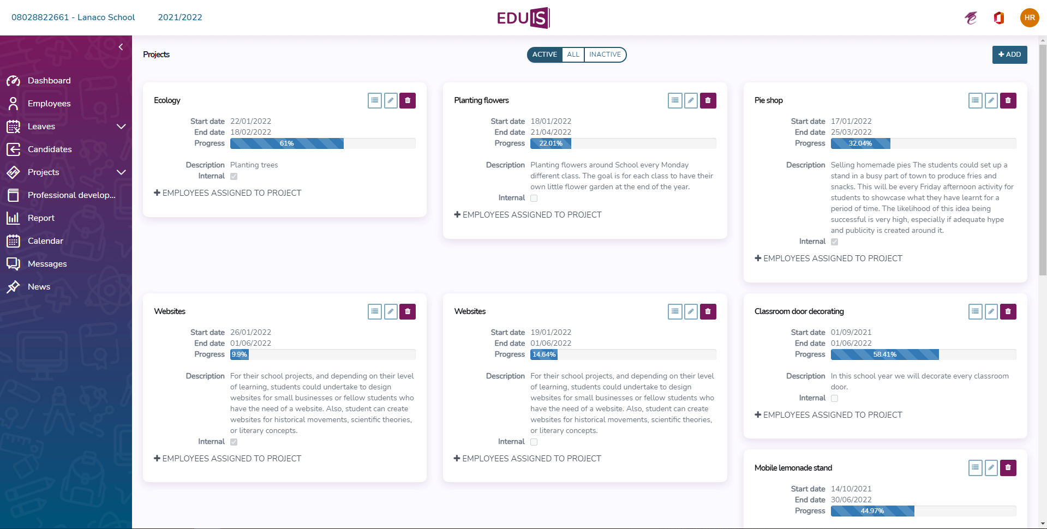Switch to the INACTIVE projects filter
Image resolution: width=1047 pixels, height=529 pixels.
tap(605, 55)
